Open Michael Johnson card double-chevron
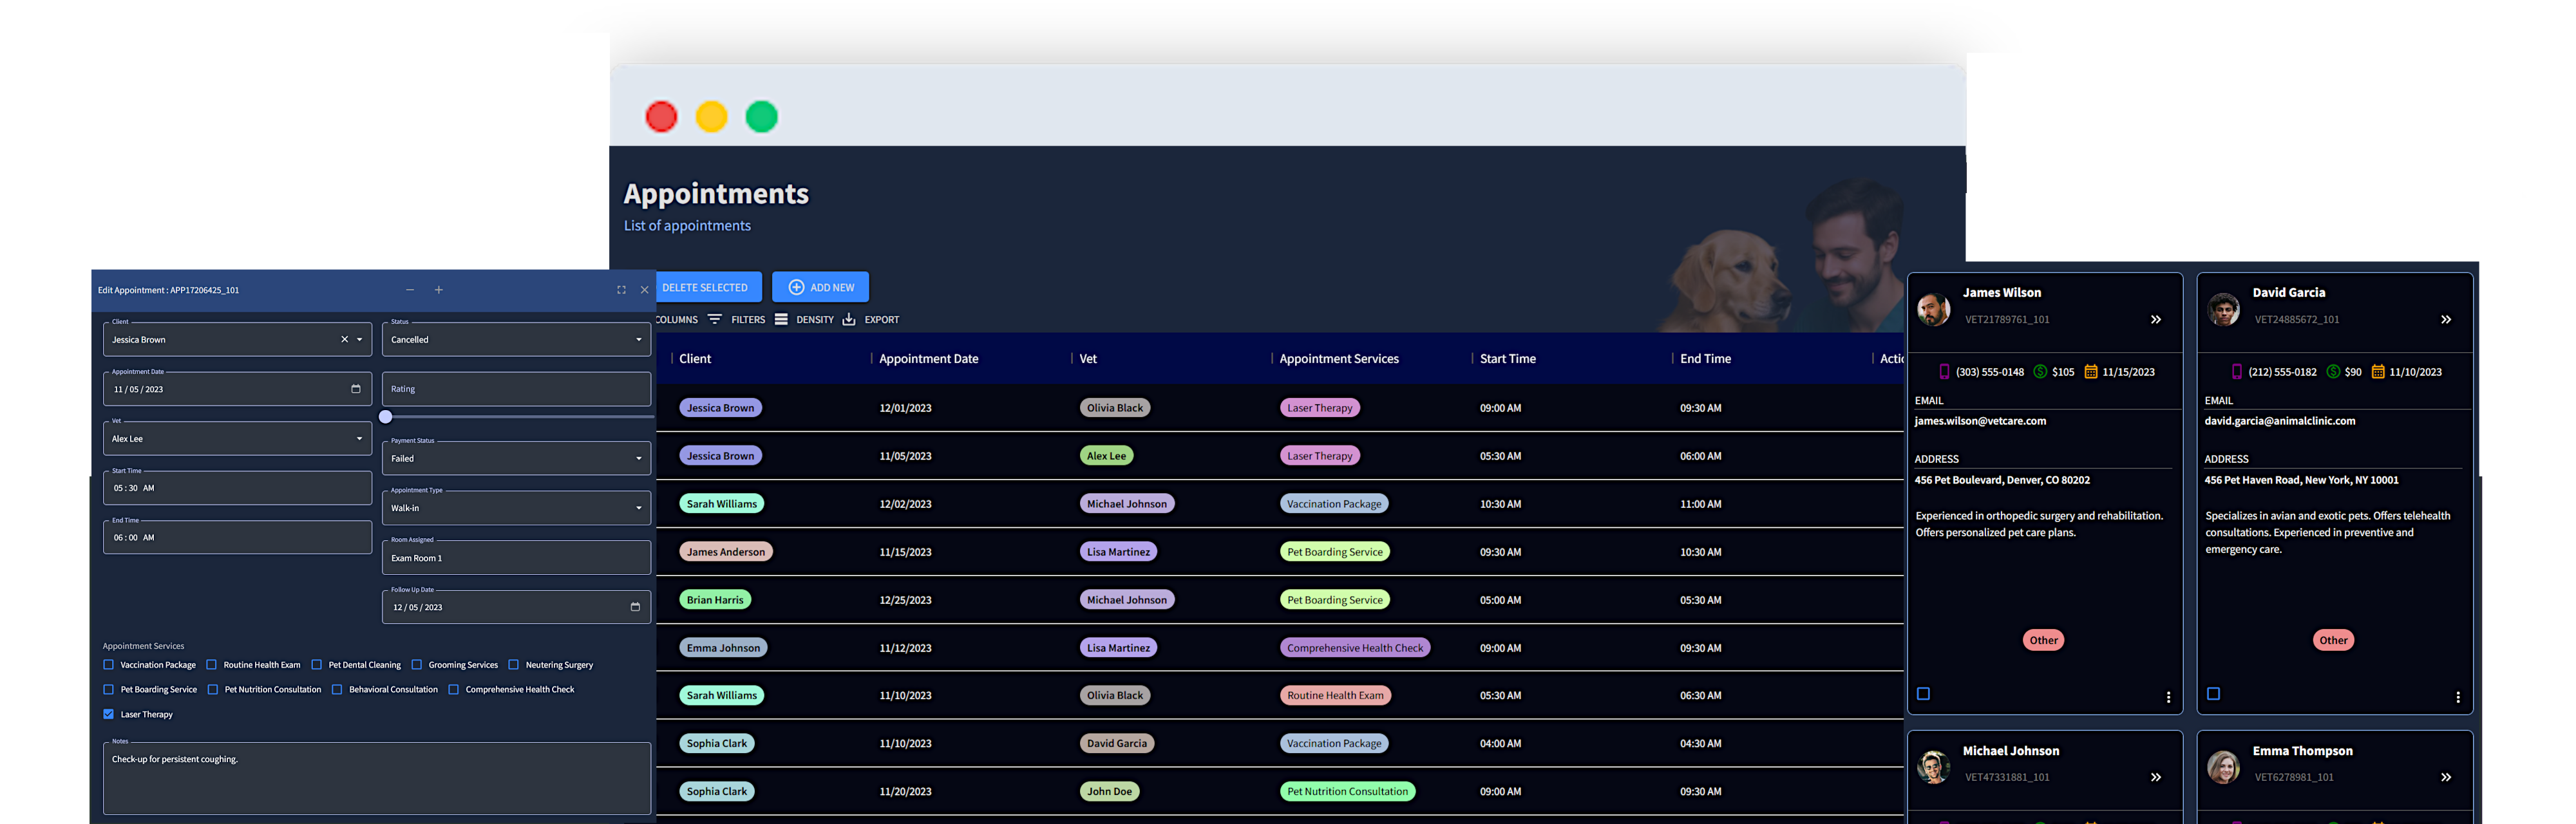This screenshot has height=824, width=2576. pos(2156,777)
